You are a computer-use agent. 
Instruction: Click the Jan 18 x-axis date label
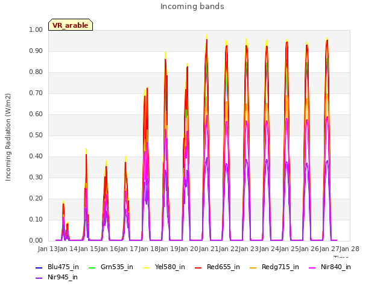[x=148, y=249]
